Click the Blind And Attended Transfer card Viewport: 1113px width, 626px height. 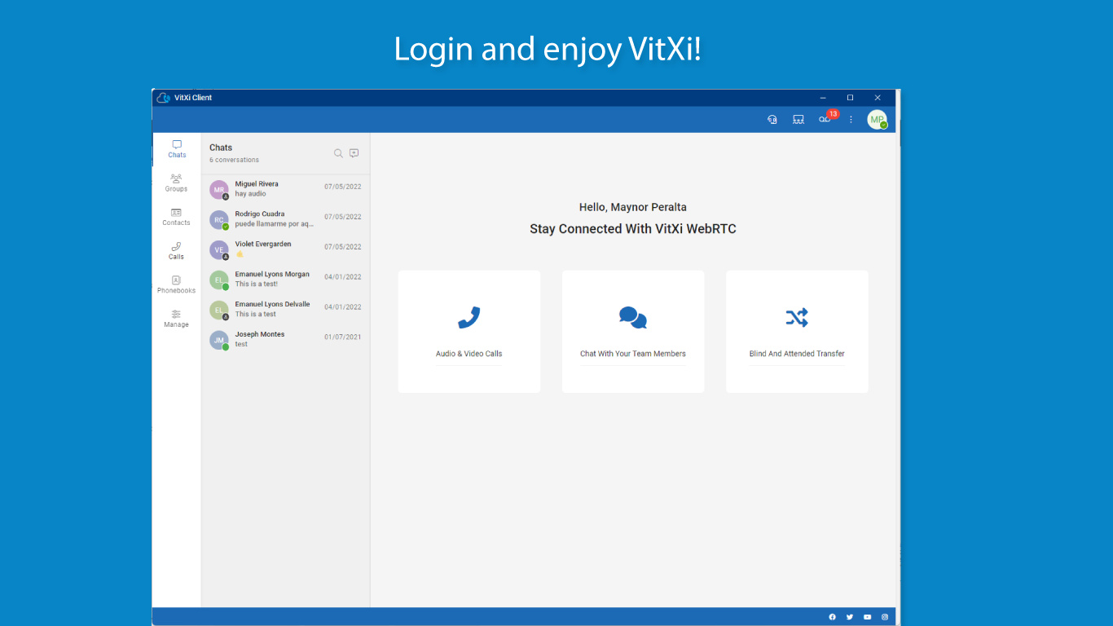tap(797, 332)
